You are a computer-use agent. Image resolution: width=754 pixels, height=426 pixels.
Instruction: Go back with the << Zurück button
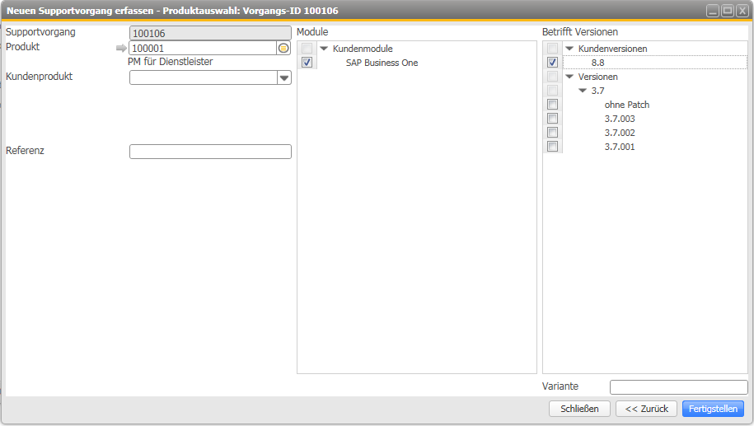pos(646,409)
